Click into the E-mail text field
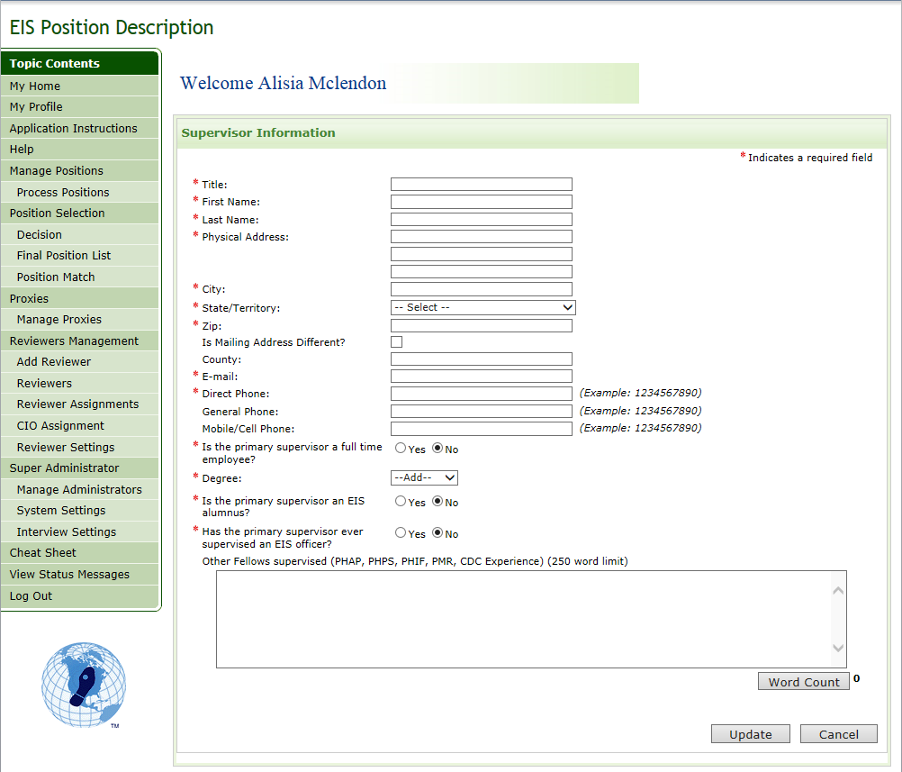This screenshot has height=772, width=902. point(481,377)
